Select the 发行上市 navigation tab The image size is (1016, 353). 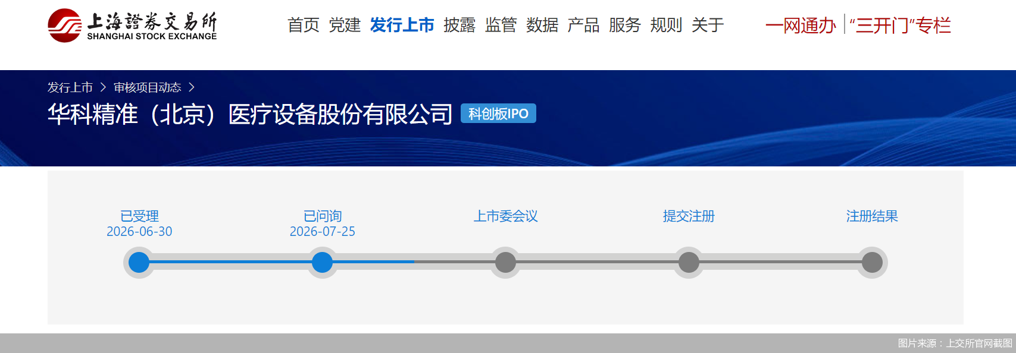402,25
